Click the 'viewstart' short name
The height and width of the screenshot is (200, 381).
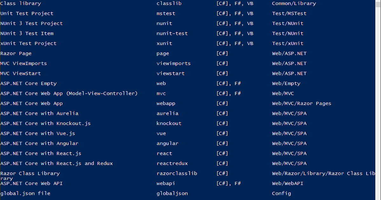170,73
